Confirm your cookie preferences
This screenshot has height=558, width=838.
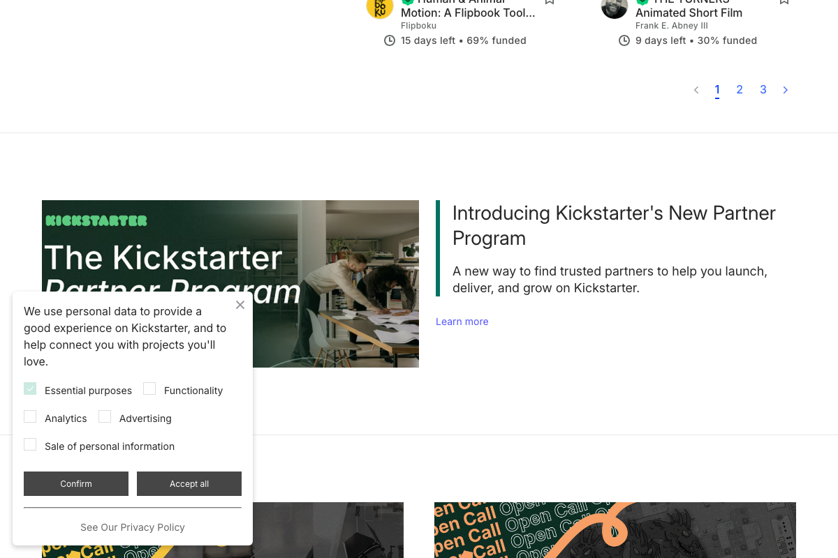tap(75, 483)
